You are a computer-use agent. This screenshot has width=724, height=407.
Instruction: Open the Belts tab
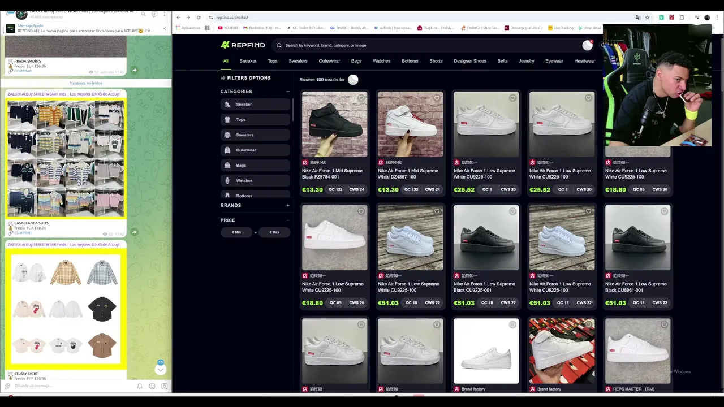click(x=502, y=61)
